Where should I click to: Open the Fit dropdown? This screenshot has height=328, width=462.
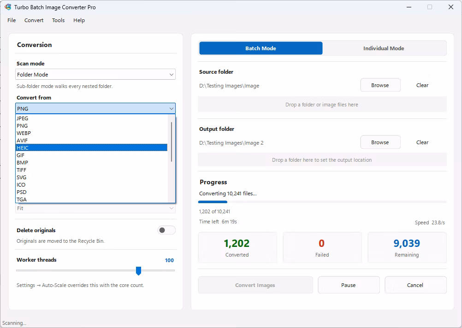(x=95, y=208)
